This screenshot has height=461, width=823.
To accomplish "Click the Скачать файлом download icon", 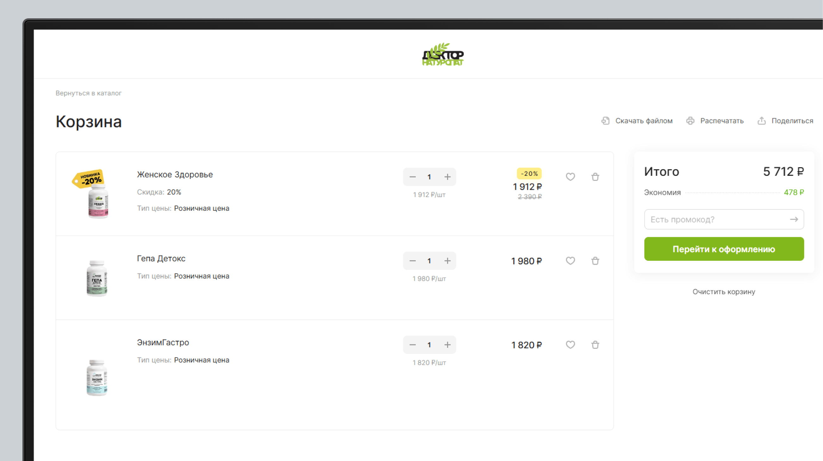I will click(x=605, y=121).
